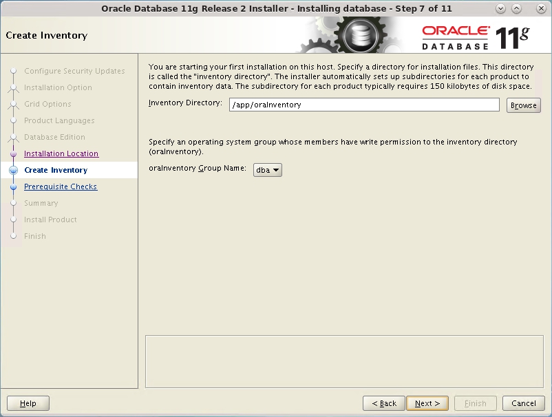Click the Create Inventory step bullet icon

tap(13, 171)
